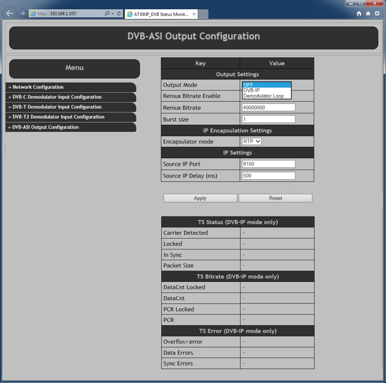Close the AT88IP_DVB Status Monitor tab
386x383 pixels.
click(194, 14)
